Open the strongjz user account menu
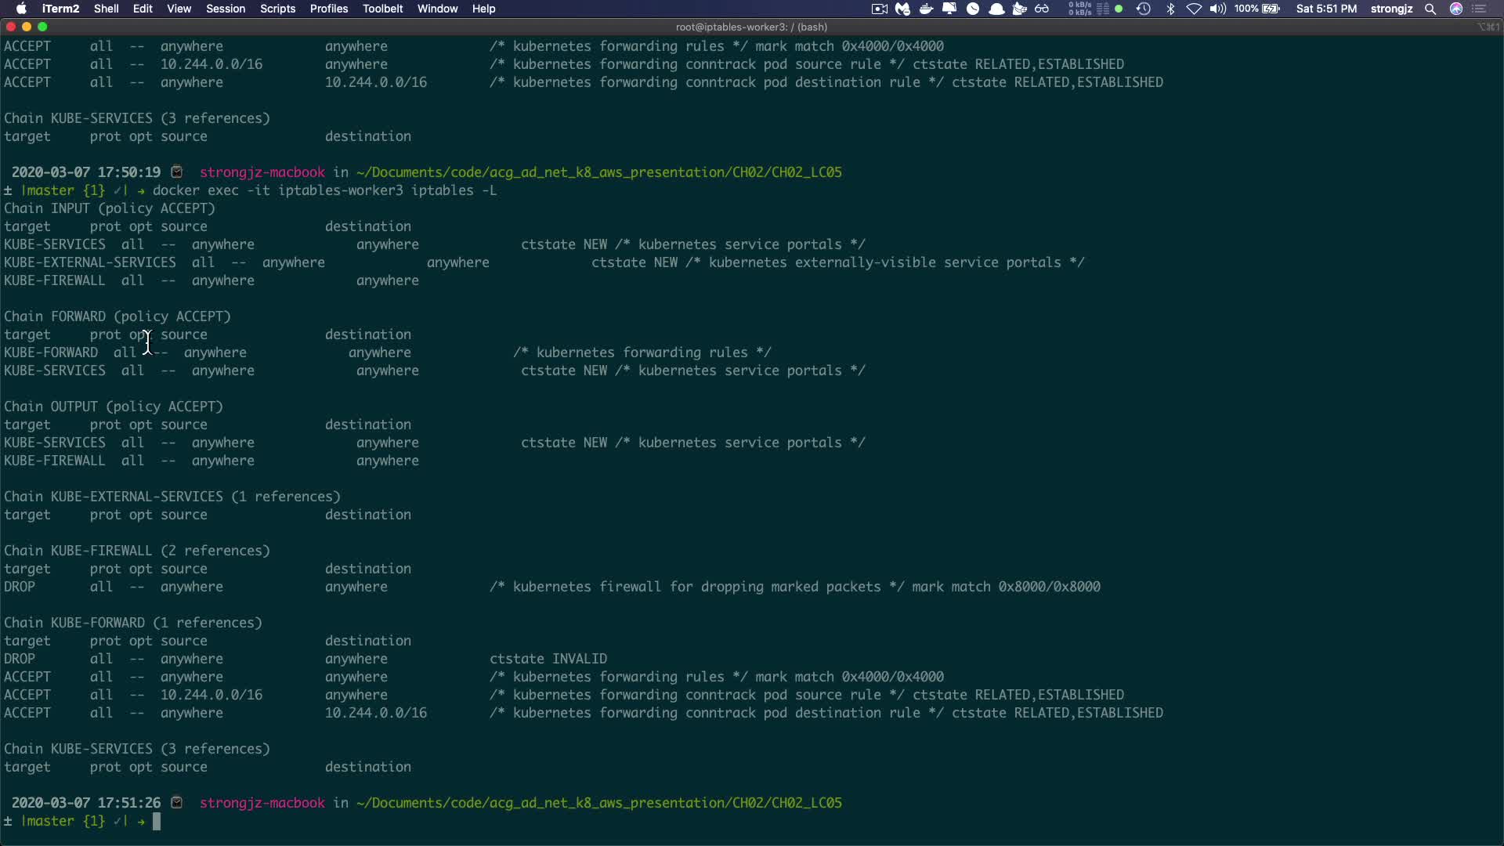Image resolution: width=1504 pixels, height=846 pixels. [1391, 9]
